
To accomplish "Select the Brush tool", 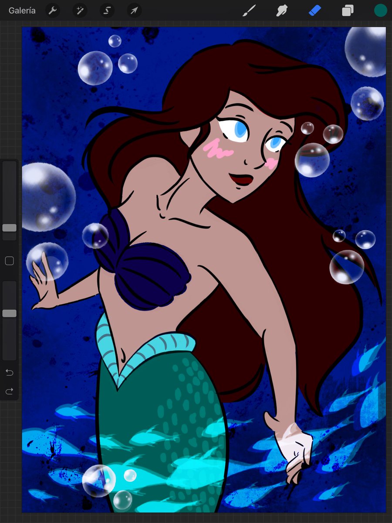I will 249,10.
